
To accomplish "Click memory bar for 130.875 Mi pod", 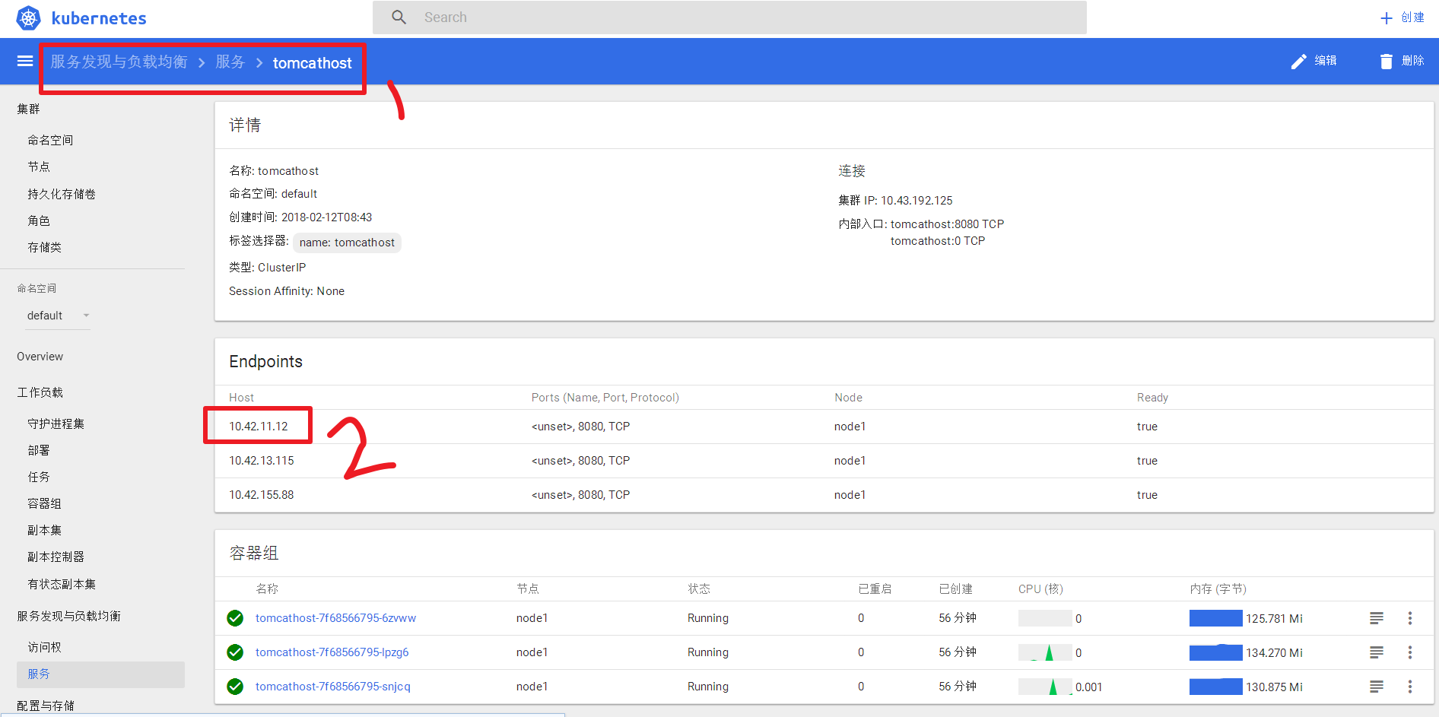I will tap(1215, 687).
